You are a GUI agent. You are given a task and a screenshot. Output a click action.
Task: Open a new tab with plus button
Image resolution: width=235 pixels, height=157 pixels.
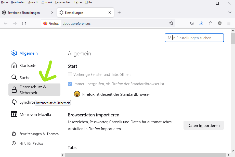click(119, 13)
